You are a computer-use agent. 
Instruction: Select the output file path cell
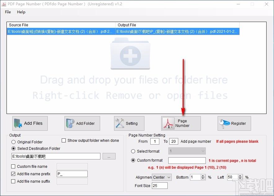(x=177, y=32)
